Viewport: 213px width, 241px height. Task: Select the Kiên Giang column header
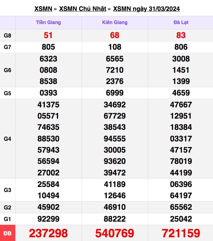115,22
